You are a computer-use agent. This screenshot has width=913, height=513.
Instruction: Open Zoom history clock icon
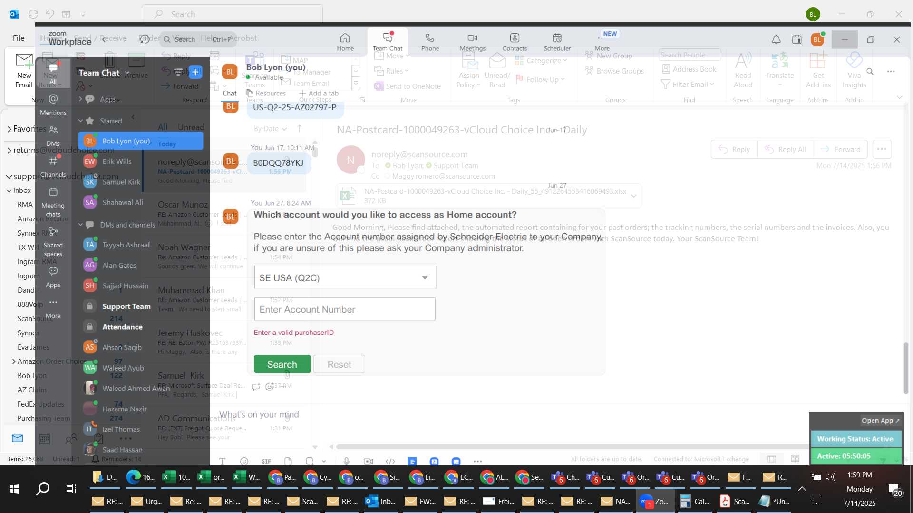tap(145, 39)
